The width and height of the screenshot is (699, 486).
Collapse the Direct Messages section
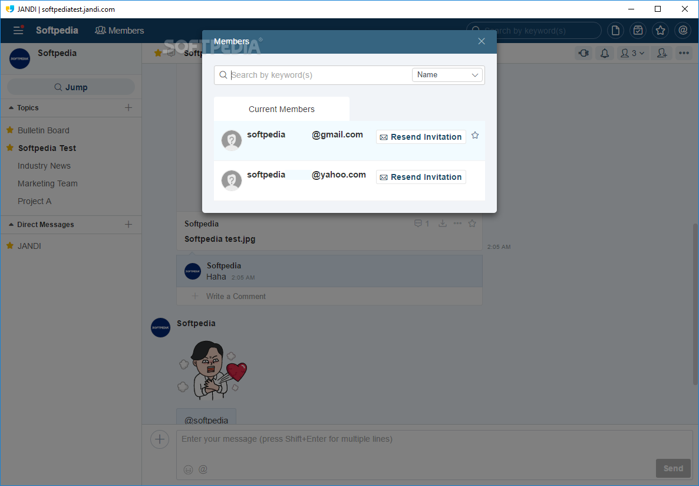[x=11, y=225]
